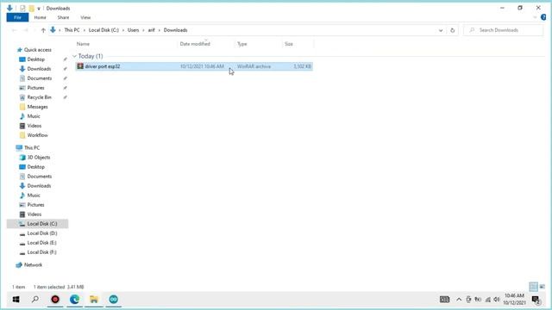Focus the Search Downloads field
This screenshot has height=310, width=552.
(504, 30)
